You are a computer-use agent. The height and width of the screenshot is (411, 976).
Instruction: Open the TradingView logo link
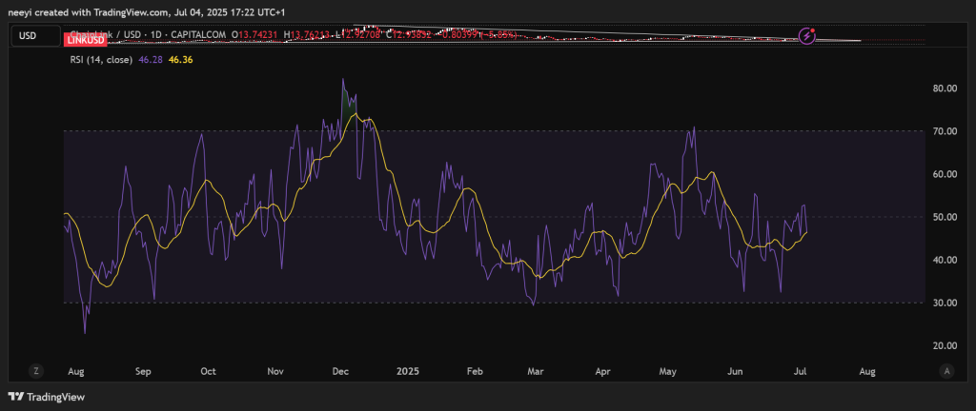(x=46, y=397)
